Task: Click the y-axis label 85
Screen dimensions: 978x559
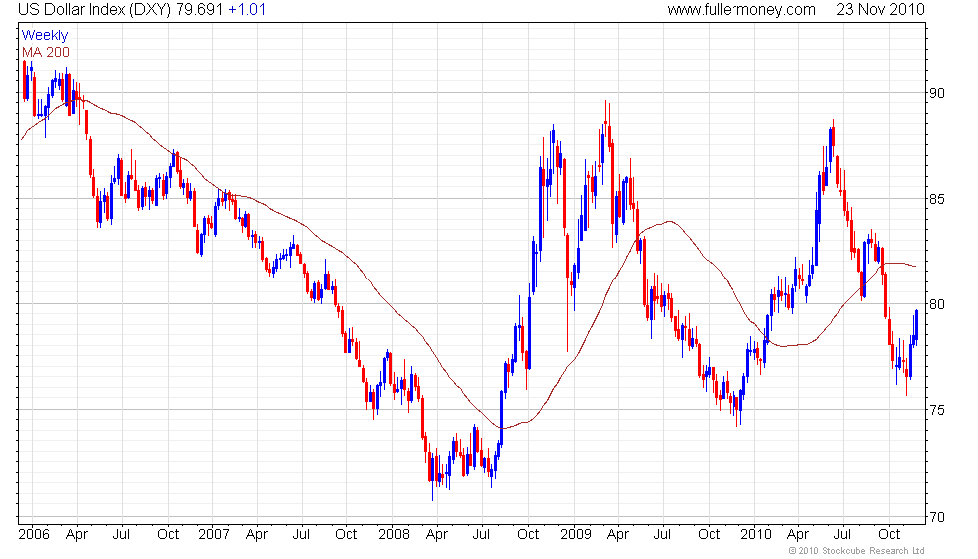Action: pyautogui.click(x=937, y=199)
